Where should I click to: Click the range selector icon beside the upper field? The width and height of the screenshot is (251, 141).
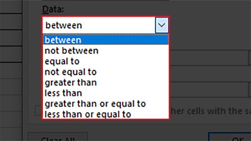(x=250, y=58)
